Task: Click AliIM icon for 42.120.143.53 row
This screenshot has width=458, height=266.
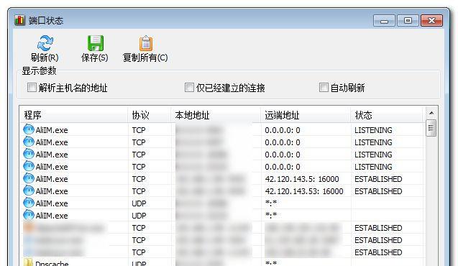Action: 29,191
